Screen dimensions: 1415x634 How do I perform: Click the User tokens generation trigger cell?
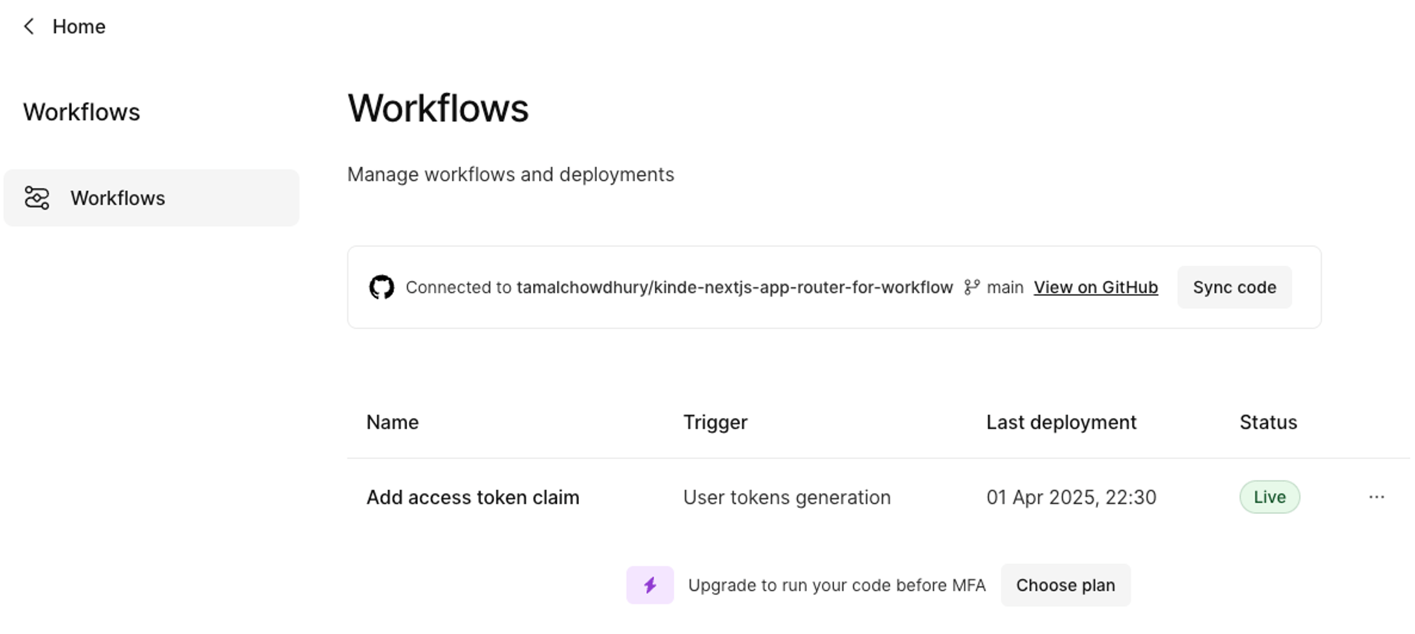[786, 497]
